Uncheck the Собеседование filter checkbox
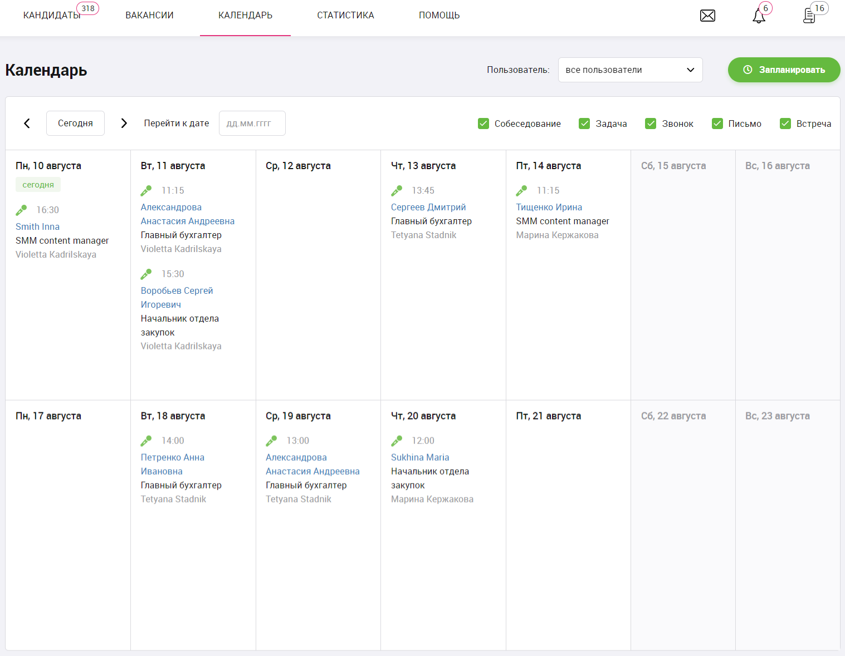845x656 pixels. (x=483, y=124)
